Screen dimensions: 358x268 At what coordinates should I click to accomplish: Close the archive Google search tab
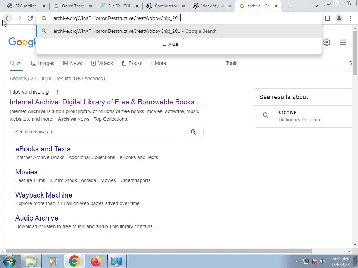tap(276, 6)
